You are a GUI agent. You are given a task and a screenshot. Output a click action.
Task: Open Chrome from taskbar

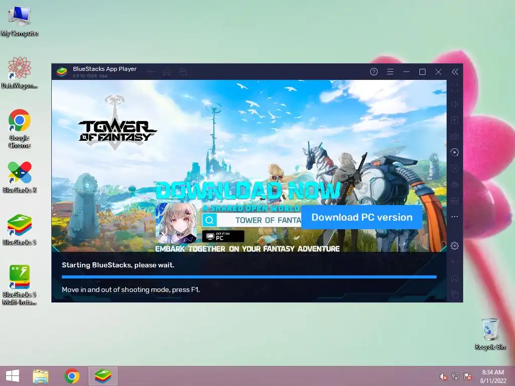72,376
